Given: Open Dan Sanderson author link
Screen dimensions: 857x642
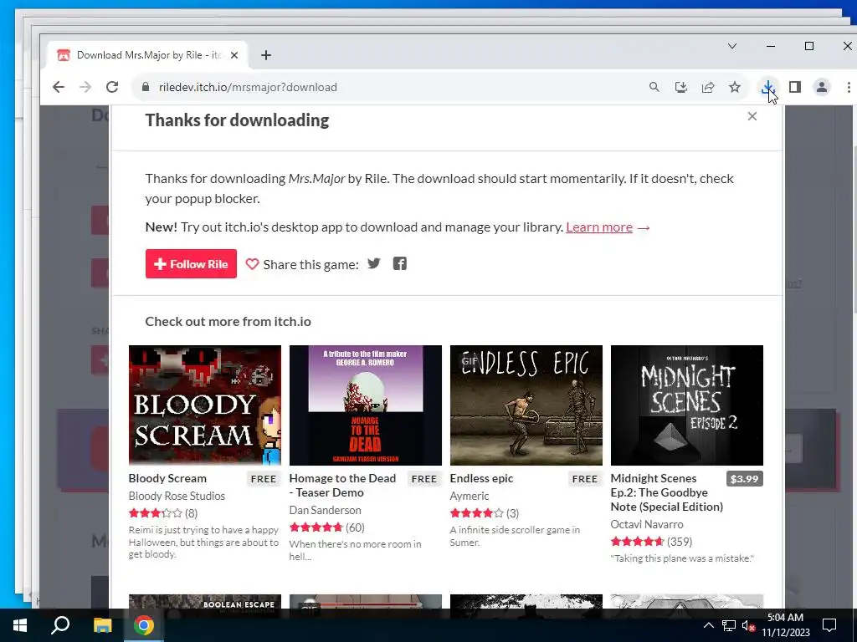Looking at the screenshot, I should click(326, 510).
